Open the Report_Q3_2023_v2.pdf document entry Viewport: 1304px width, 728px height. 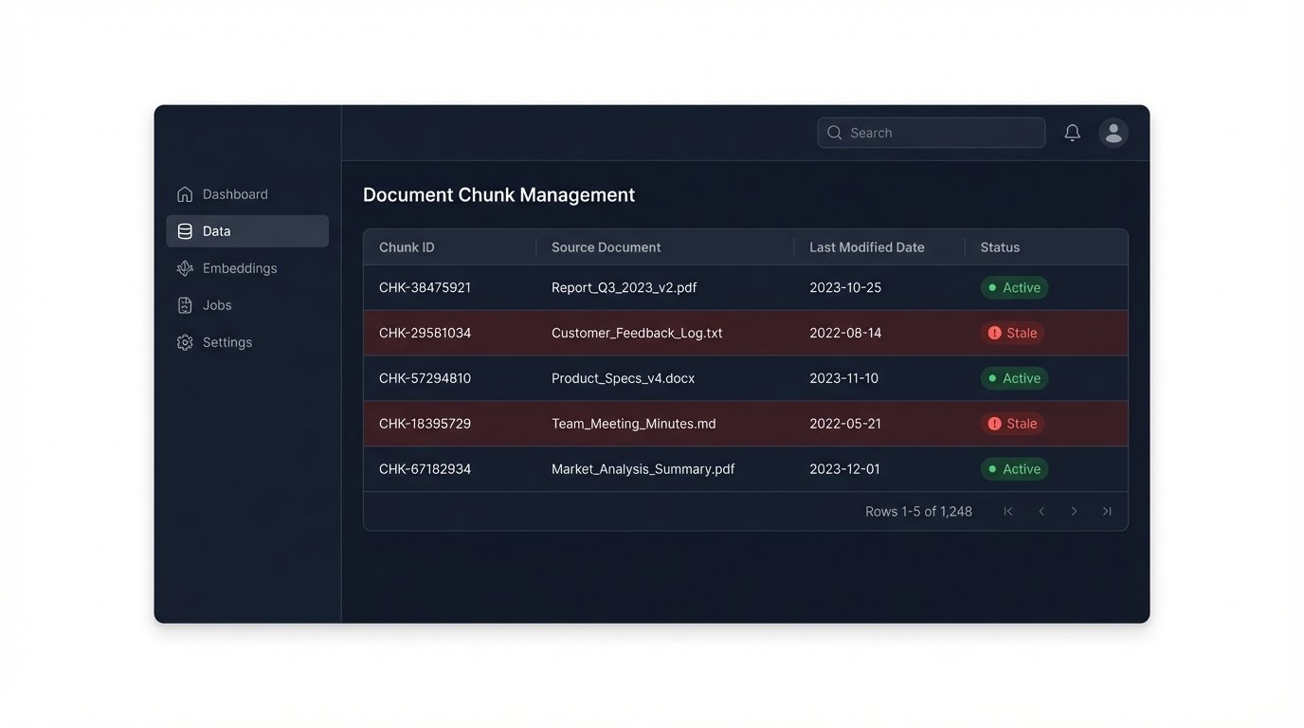coord(624,287)
